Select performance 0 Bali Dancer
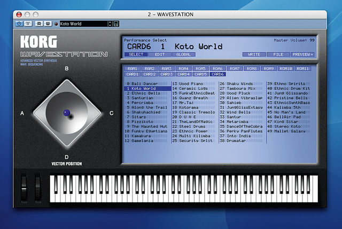This screenshot has width=342, height=229. tap(147, 84)
